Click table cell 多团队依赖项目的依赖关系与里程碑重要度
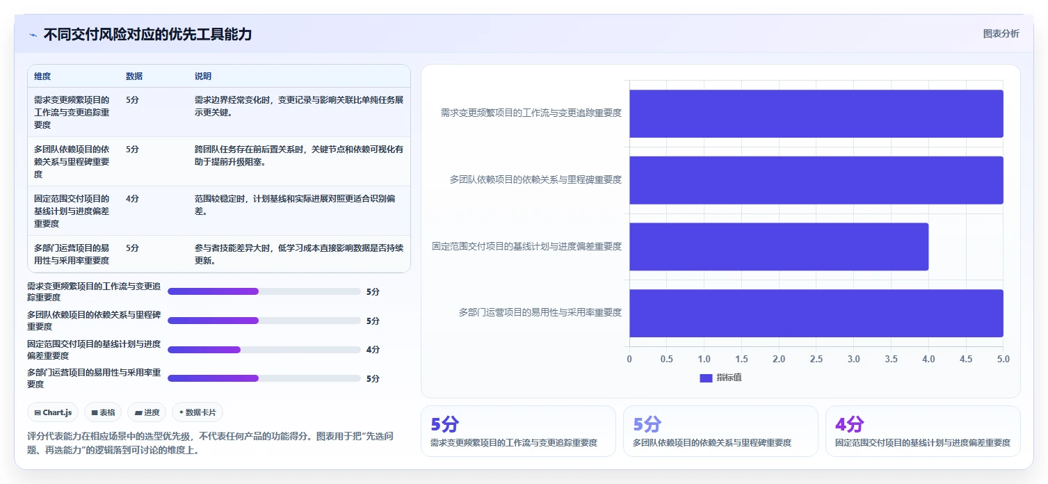Screen dimensions: 1048x484 click(x=72, y=162)
